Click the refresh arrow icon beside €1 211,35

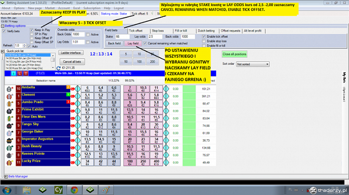pyautogui.click(x=58, y=68)
